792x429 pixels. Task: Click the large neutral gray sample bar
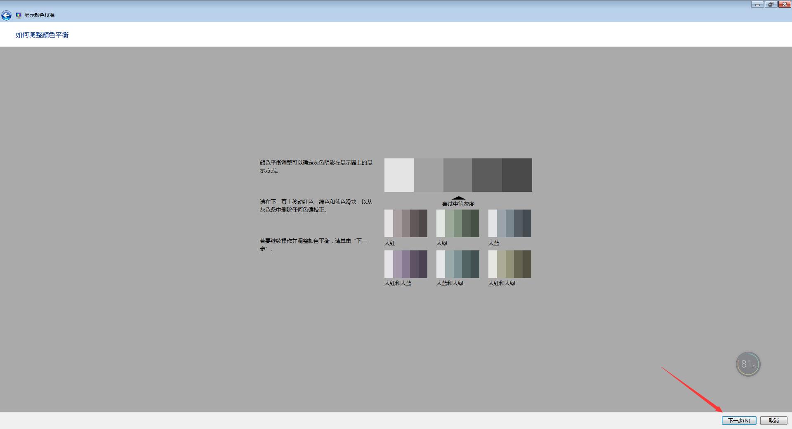point(458,175)
